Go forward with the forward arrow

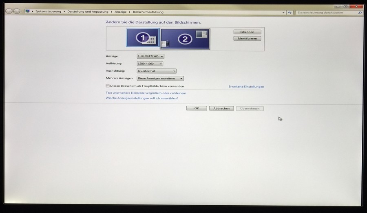pyautogui.click(x=17, y=11)
